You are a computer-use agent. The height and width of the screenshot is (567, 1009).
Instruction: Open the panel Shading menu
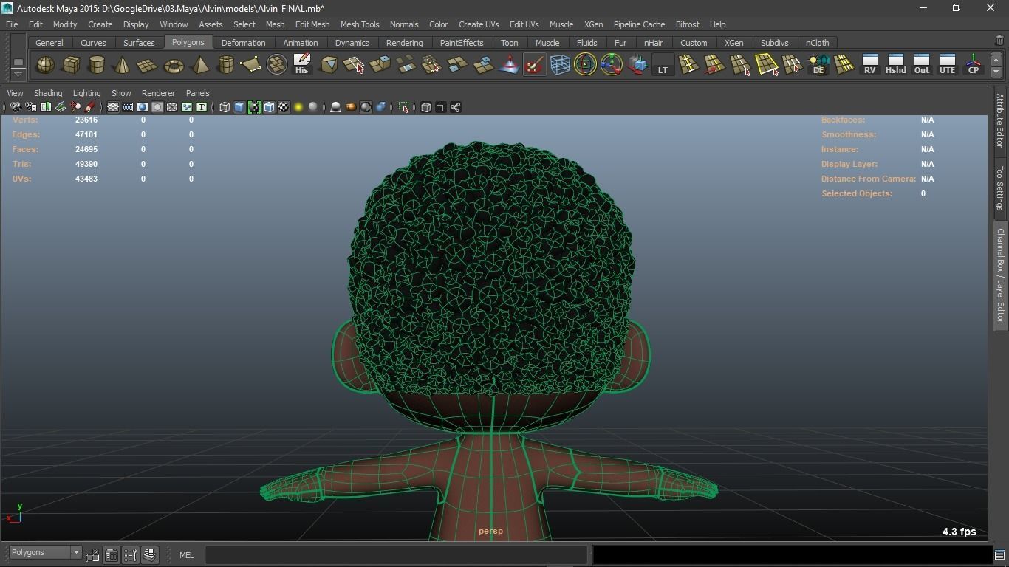coord(48,93)
